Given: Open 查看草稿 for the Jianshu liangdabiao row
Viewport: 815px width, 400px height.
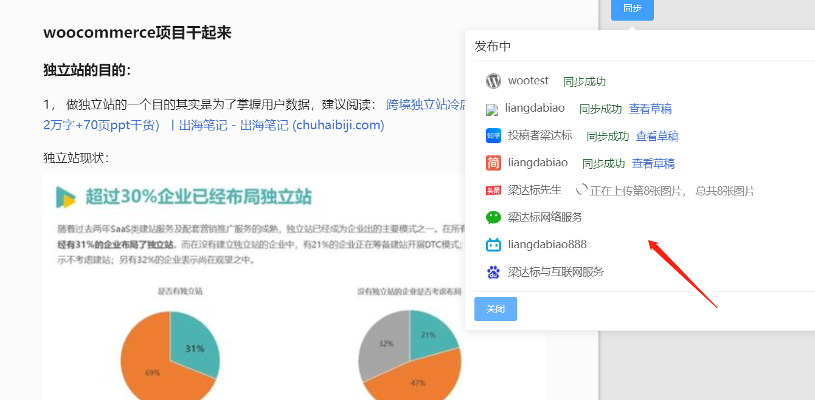Looking at the screenshot, I should pyautogui.click(x=653, y=163).
